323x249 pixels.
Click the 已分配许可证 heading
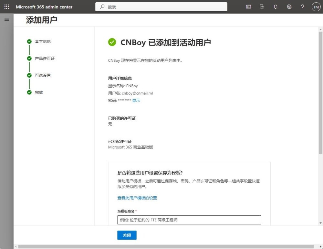point(120,141)
